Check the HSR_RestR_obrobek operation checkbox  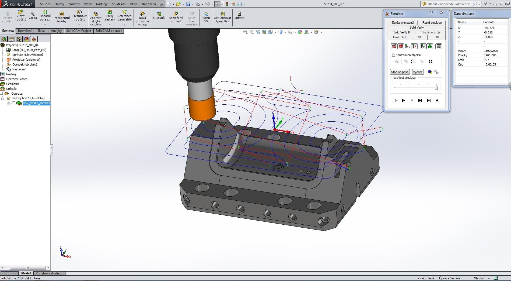click(x=14, y=103)
